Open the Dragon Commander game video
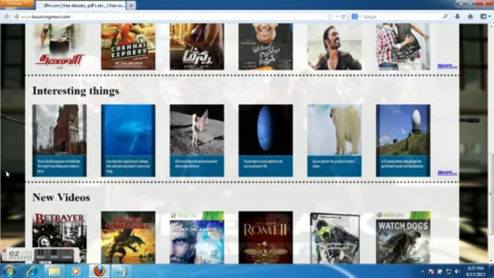 tap(128, 237)
